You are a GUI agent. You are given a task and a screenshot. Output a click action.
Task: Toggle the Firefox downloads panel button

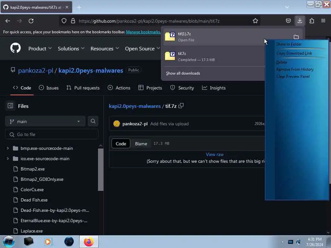(300, 21)
